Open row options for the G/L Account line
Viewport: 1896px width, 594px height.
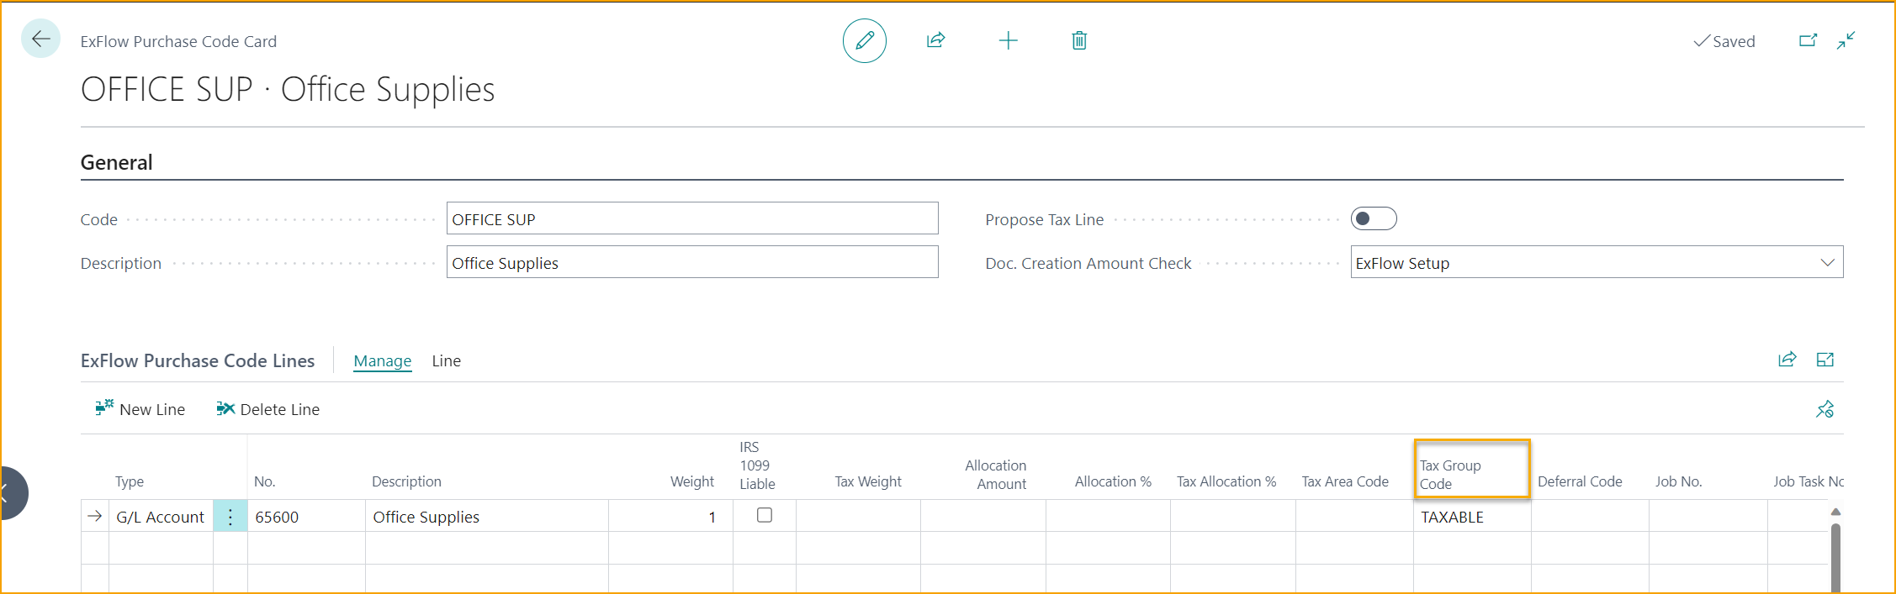(x=230, y=516)
